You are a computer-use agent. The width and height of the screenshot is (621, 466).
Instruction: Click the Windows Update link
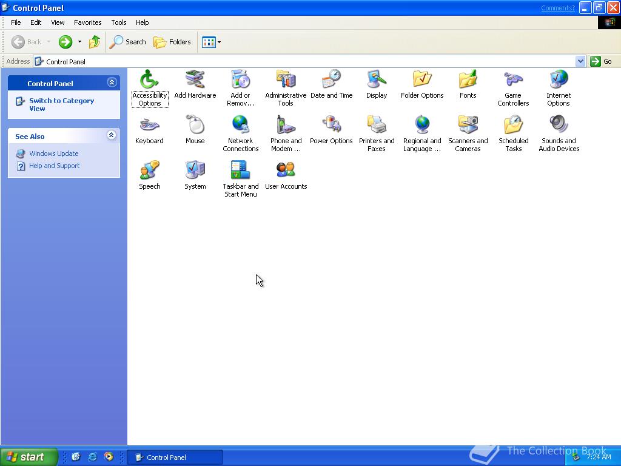[x=53, y=154]
